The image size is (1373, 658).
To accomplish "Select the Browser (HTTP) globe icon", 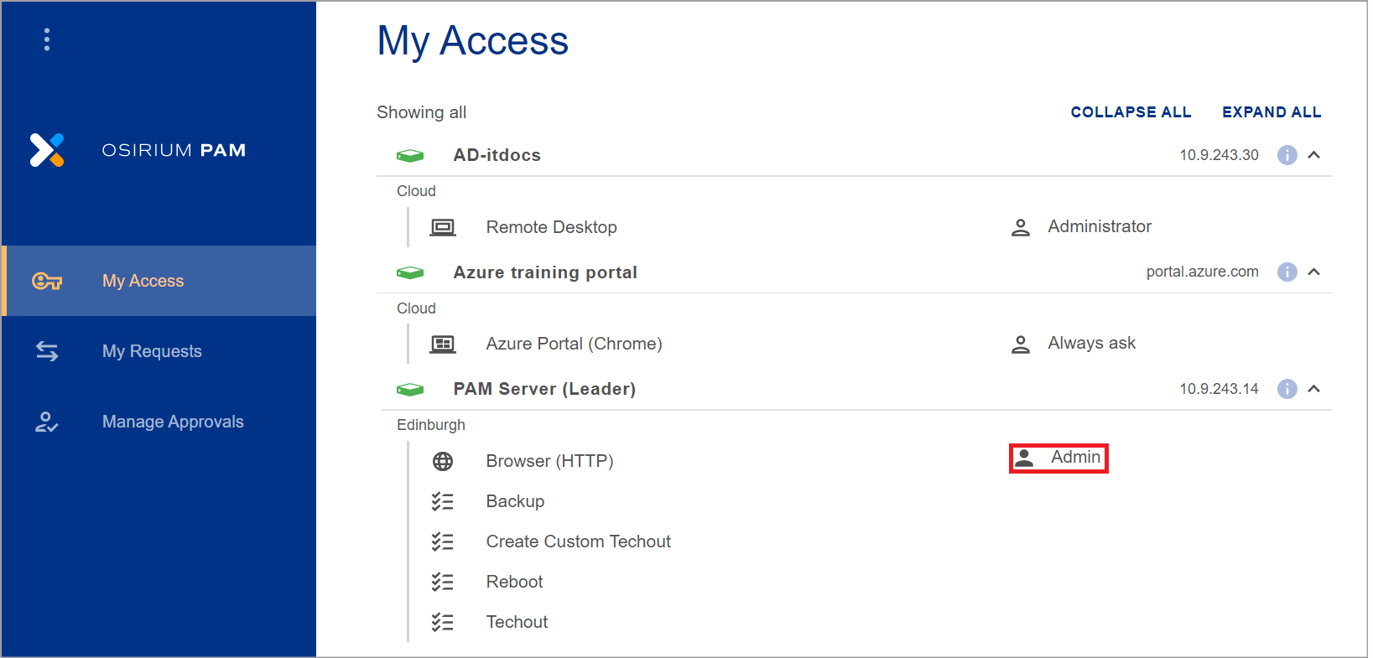I will coord(443,460).
